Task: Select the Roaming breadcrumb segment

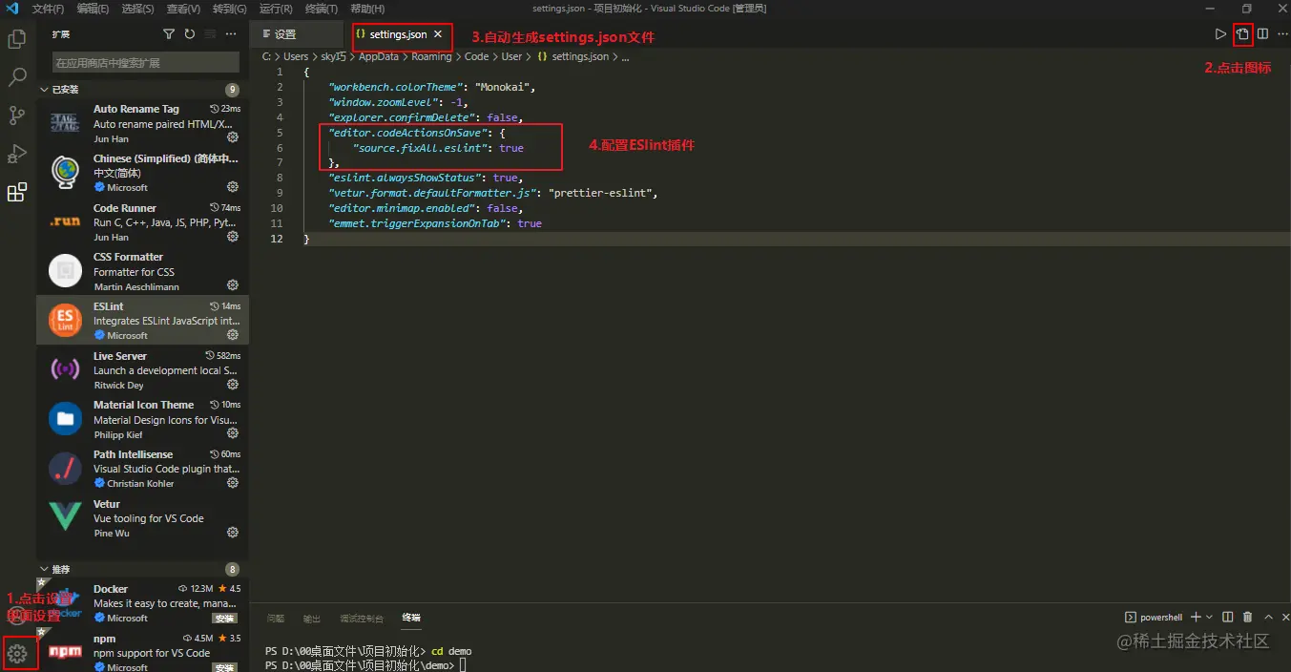Action: 432,57
